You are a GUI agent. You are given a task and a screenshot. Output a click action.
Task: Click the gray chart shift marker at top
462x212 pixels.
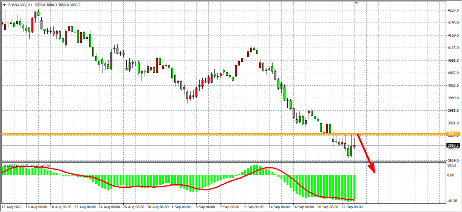(356, 2)
